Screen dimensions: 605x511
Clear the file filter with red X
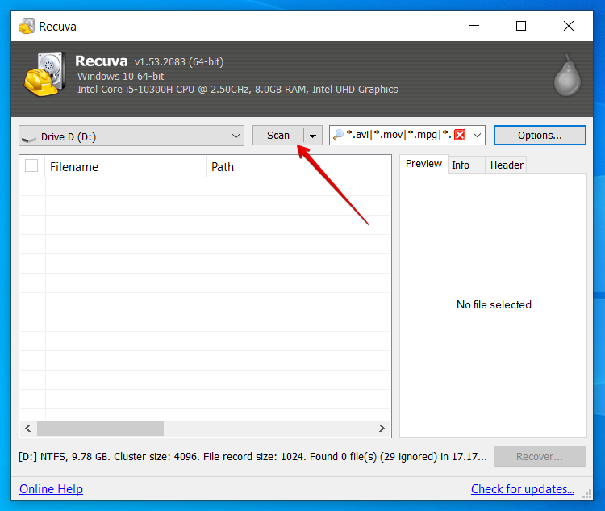460,135
